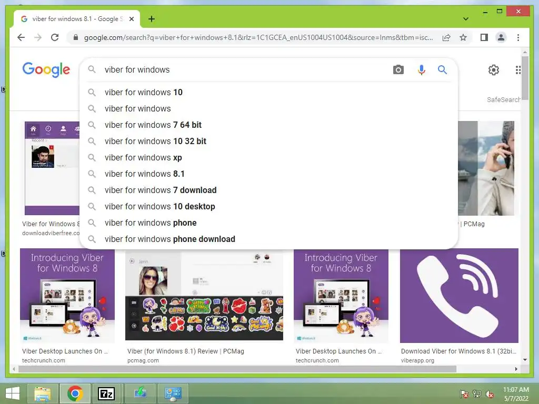This screenshot has width=539, height=404.
Task: Select viber for windows 7 download suggestion
Action: [x=268, y=190]
